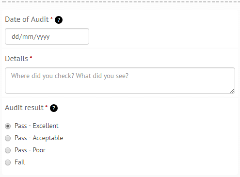The width and height of the screenshot is (240, 177).
Task: Click the 'Fail' option label text
Action: [x=20, y=162]
